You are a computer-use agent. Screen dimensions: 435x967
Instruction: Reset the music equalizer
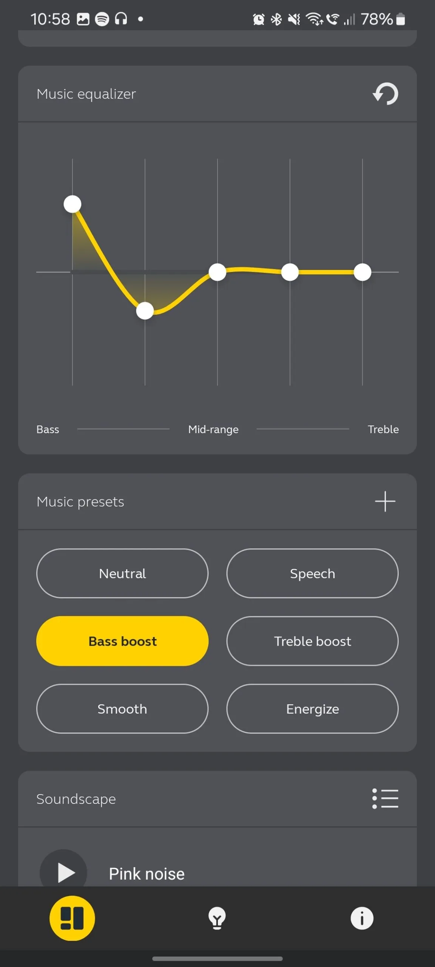(385, 94)
